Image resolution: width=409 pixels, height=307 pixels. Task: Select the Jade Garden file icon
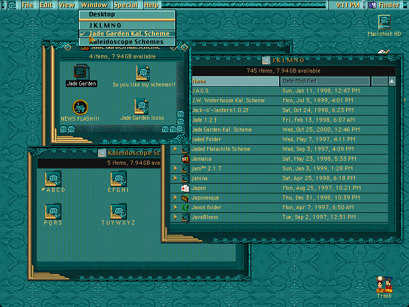(x=81, y=72)
